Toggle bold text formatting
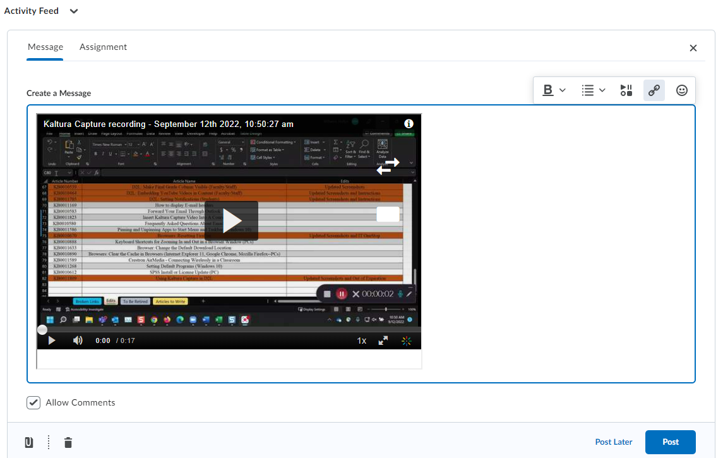 pyautogui.click(x=547, y=90)
